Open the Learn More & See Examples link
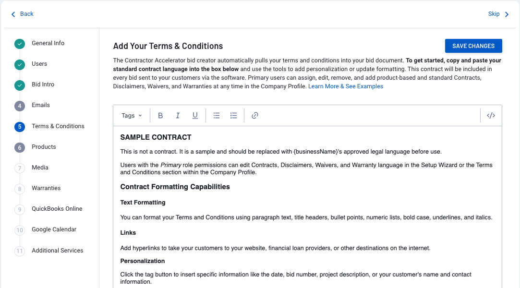 346,86
